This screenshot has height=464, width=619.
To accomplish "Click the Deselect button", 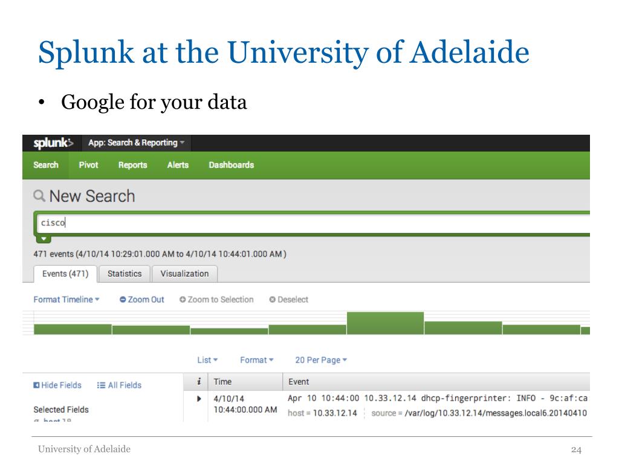I will [288, 300].
